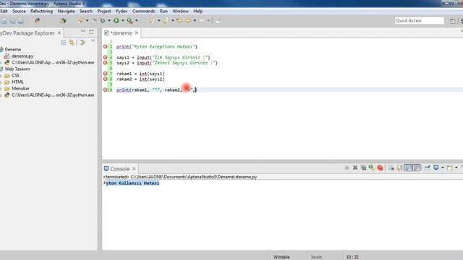Open the Debug dropdown arrow
This screenshot has height=260, width=463.
pos(109,21)
